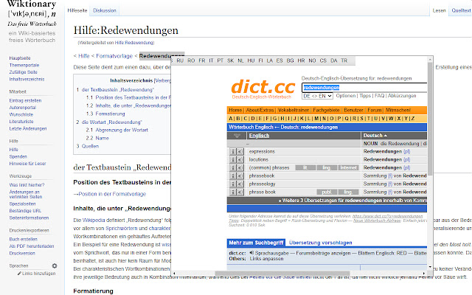Sort by the Deutsch column header
The image size is (472, 295).
click(x=375, y=136)
